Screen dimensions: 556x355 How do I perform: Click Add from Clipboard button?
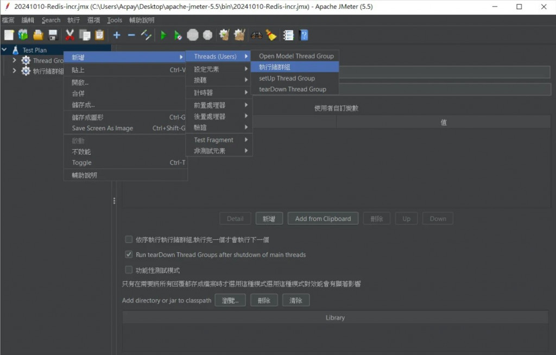click(x=323, y=218)
